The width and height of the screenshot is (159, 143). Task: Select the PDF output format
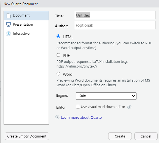tap(58, 55)
